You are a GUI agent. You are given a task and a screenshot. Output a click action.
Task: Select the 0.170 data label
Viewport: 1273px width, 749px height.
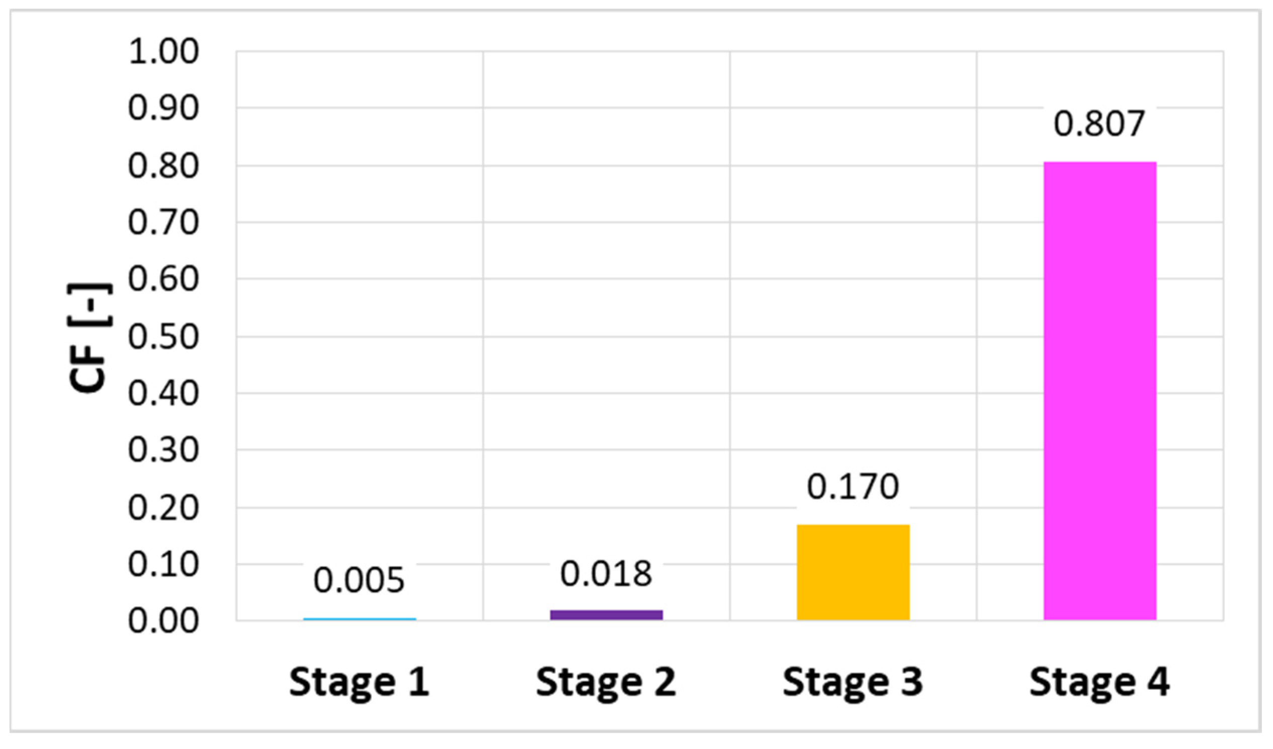(853, 487)
